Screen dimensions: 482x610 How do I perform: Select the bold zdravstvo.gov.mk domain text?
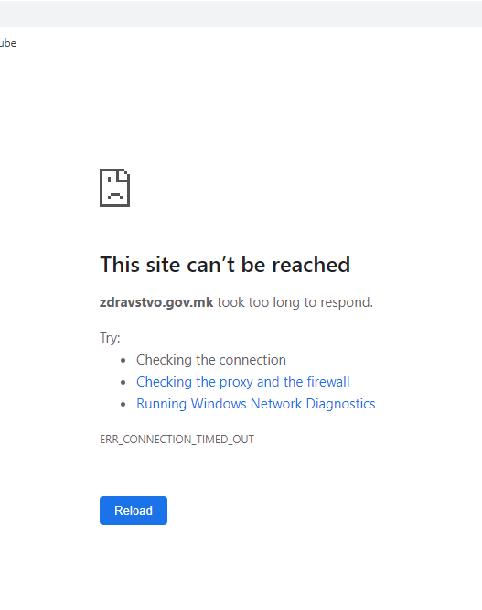tap(156, 302)
